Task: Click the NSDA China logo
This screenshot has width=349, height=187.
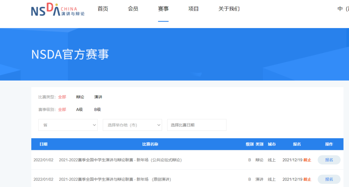Action: [58, 9]
